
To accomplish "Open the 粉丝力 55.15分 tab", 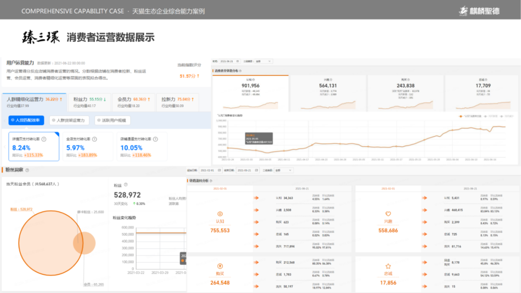I will (x=89, y=102).
